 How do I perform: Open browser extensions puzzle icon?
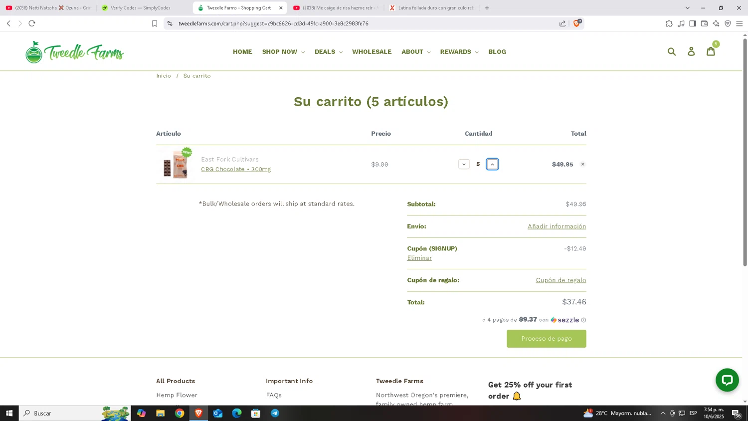click(669, 23)
